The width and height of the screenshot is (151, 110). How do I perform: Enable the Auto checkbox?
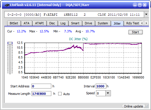pyautogui.click(x=60, y=94)
